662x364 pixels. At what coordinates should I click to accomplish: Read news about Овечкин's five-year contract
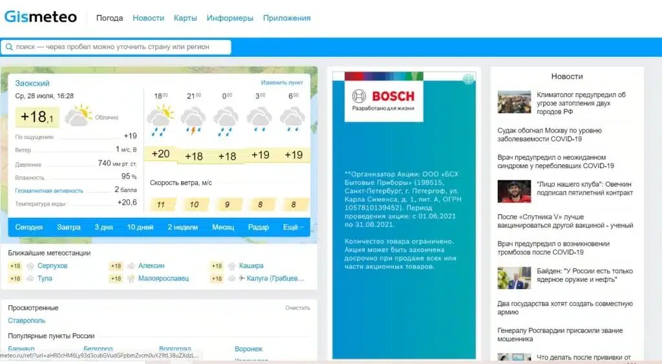[584, 188]
